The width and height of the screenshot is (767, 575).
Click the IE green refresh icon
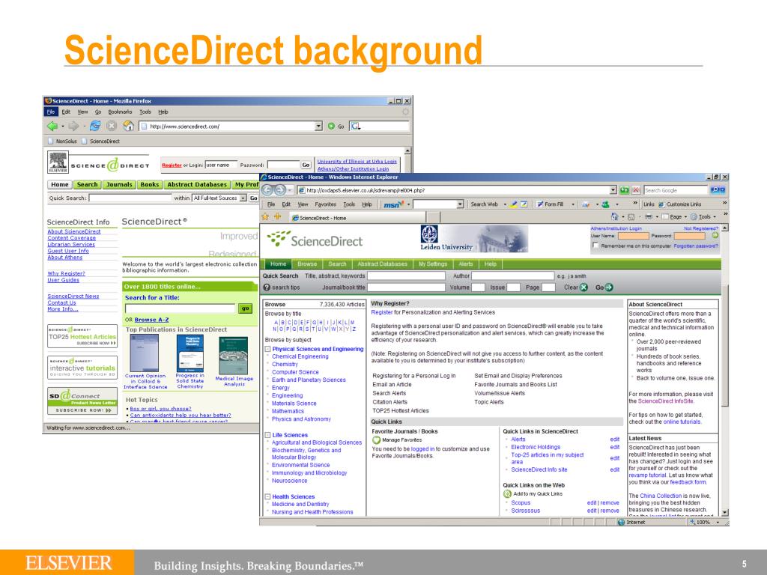[x=624, y=189]
